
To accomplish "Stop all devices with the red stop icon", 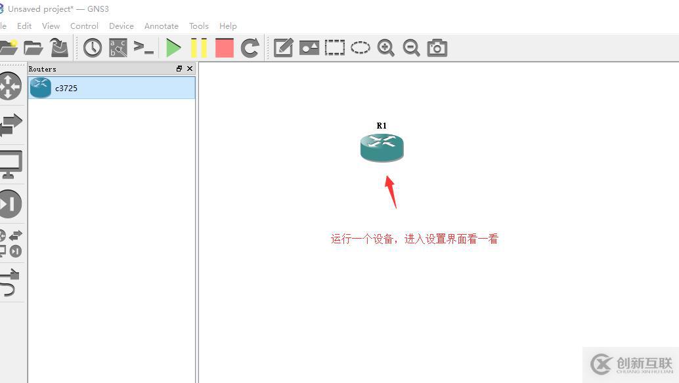I will 223,47.
